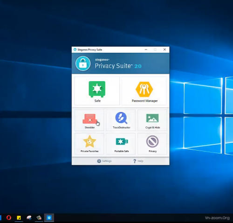Close the Steganos Privacy Suite window
233x223 pixels.
164,49
